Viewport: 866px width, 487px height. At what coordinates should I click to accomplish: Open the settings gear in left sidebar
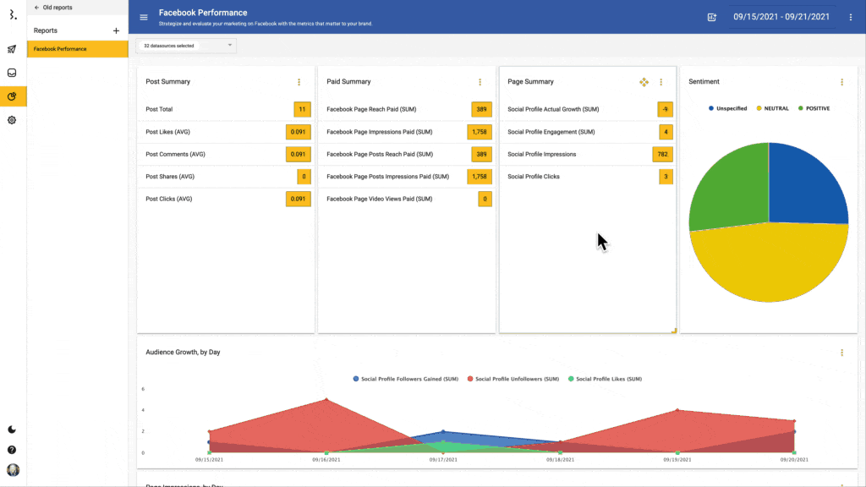12,120
